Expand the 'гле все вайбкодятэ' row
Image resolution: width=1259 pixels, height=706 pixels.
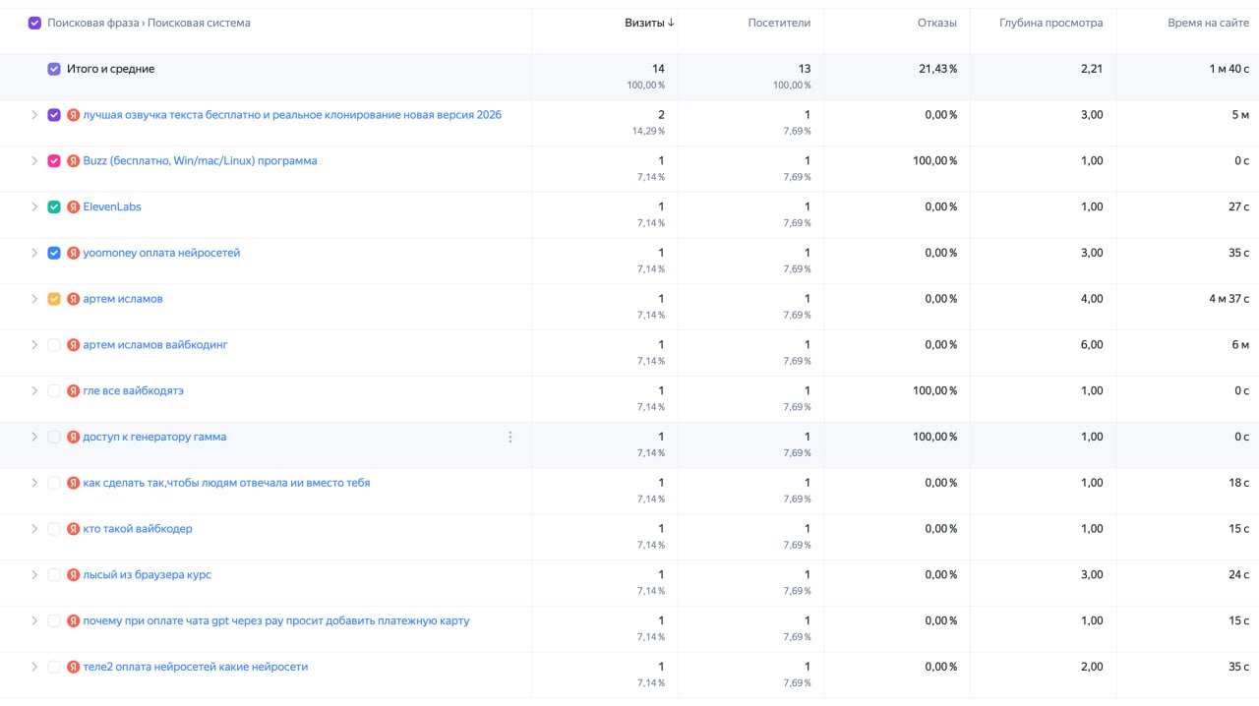[x=34, y=391]
